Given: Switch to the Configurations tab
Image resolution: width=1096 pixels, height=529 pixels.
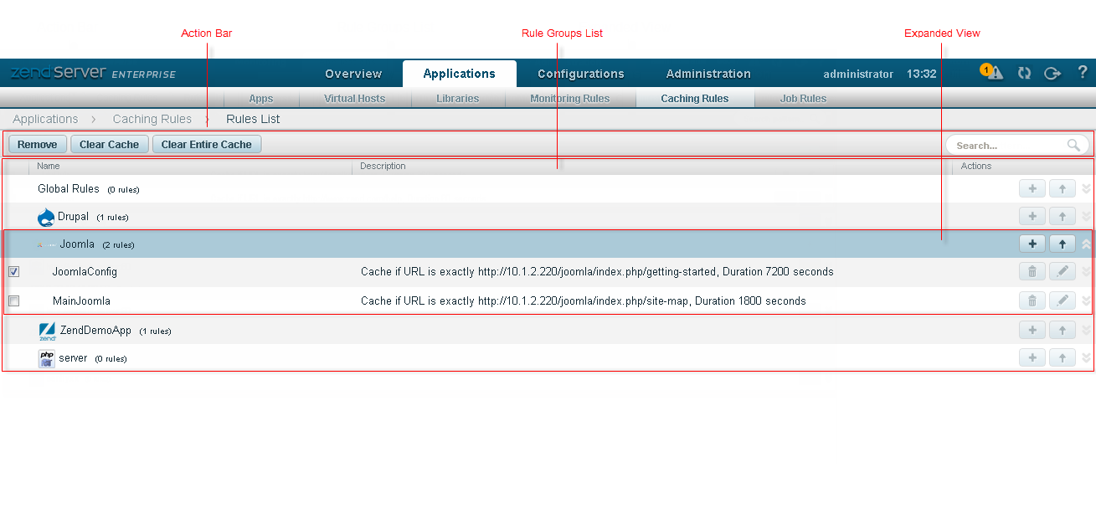Looking at the screenshot, I should pos(580,74).
